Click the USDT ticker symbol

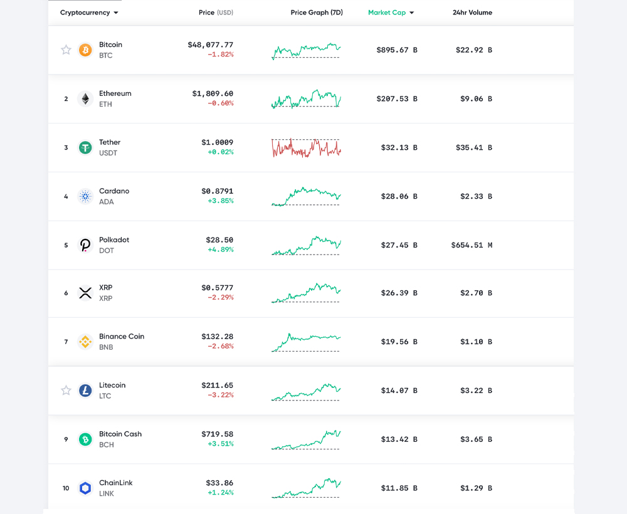(108, 153)
